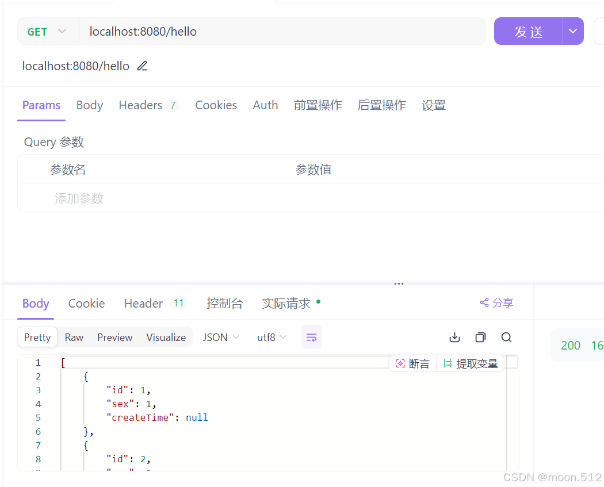Open assertion tool via 断言 icon
This screenshot has height=487, width=604.
click(x=412, y=363)
